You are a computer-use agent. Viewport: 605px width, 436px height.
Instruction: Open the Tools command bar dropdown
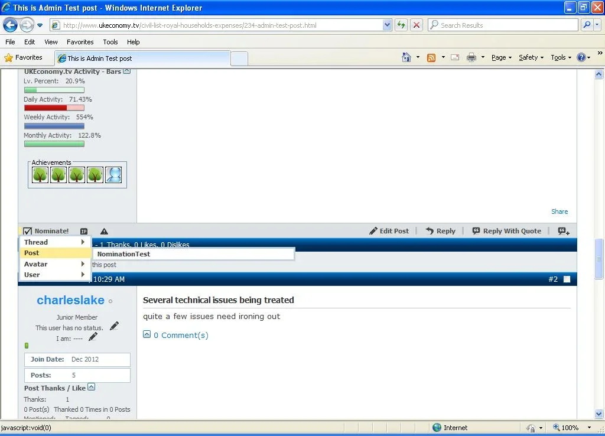tap(561, 57)
